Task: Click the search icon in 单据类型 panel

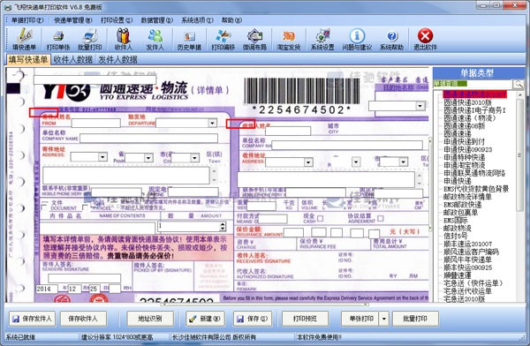Action: 519,84
